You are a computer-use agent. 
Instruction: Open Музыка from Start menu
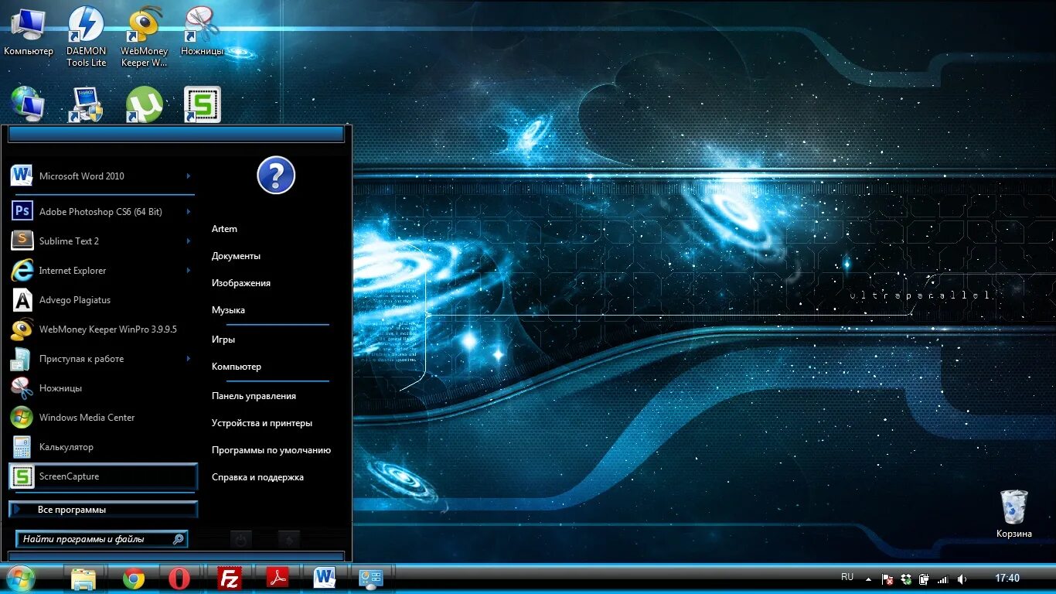point(229,310)
